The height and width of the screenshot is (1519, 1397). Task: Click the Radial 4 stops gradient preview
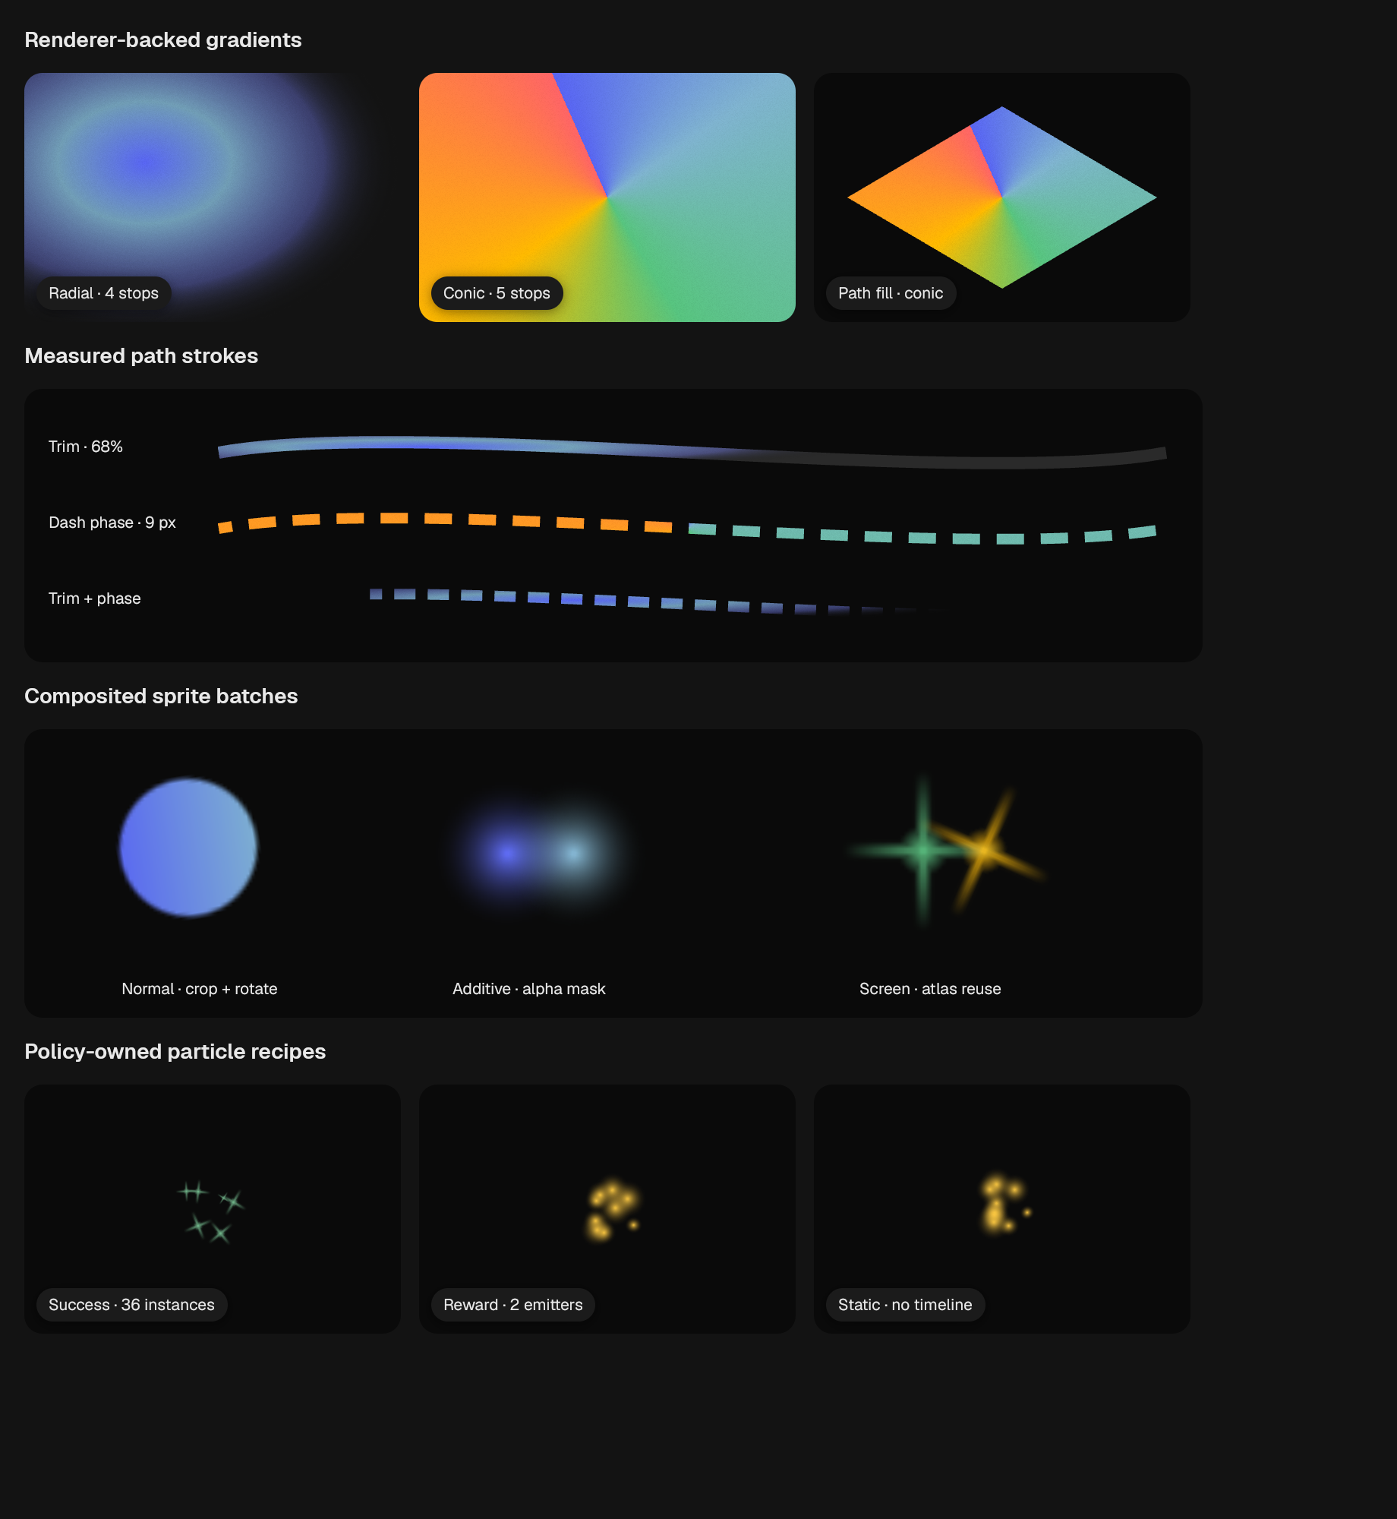(x=213, y=197)
